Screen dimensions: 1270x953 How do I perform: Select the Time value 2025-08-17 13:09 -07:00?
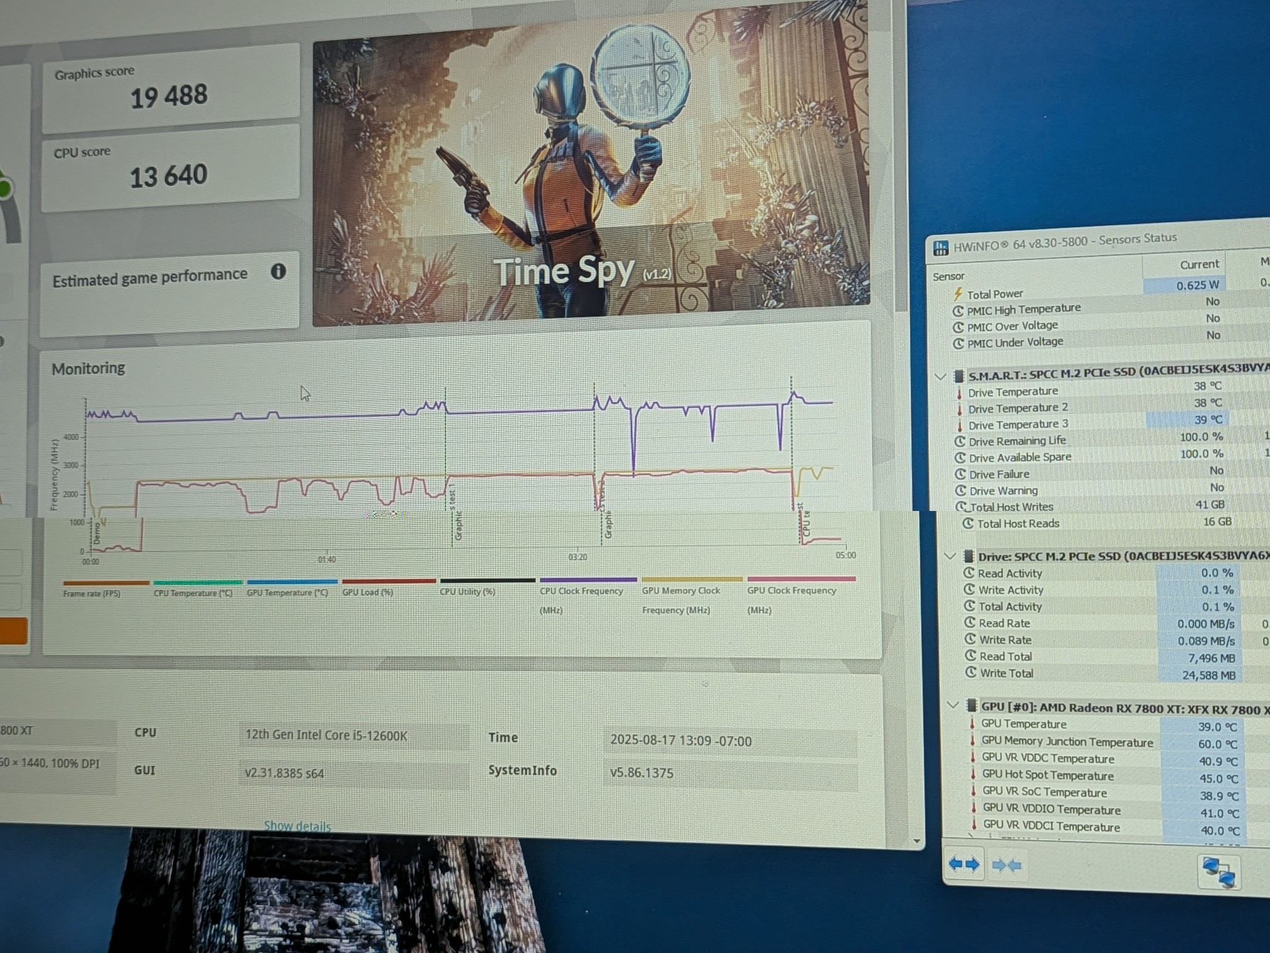point(681,741)
